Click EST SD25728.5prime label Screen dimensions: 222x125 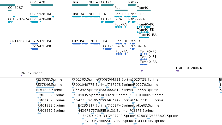[145, 80]
